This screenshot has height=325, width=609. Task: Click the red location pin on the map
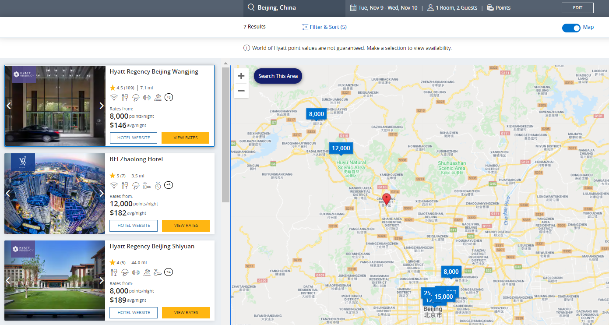point(386,200)
